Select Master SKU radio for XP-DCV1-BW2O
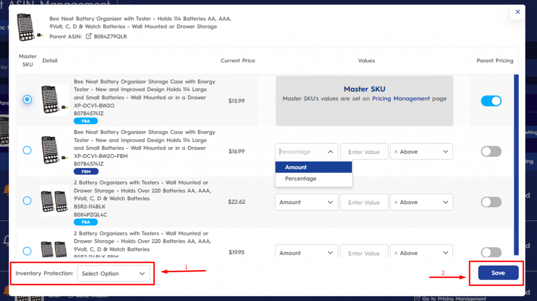This screenshot has height=301, width=537. tap(27, 100)
